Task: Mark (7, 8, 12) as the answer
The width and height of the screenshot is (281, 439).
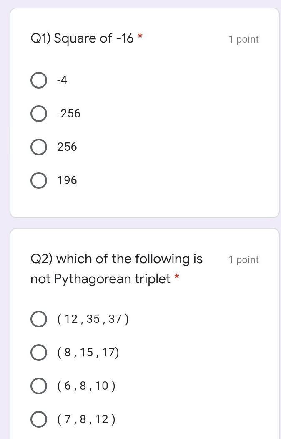Action: pos(38,419)
